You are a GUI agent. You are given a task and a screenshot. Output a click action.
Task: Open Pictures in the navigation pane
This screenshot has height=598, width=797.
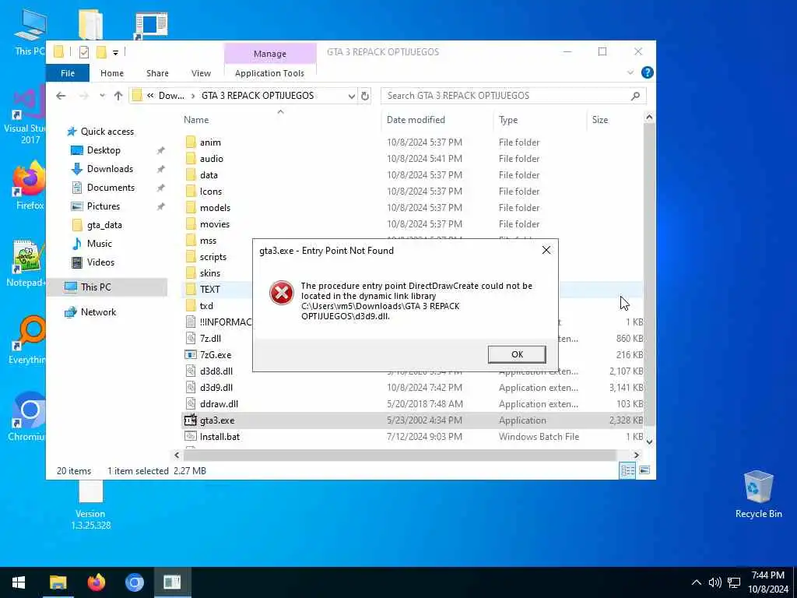(x=104, y=206)
